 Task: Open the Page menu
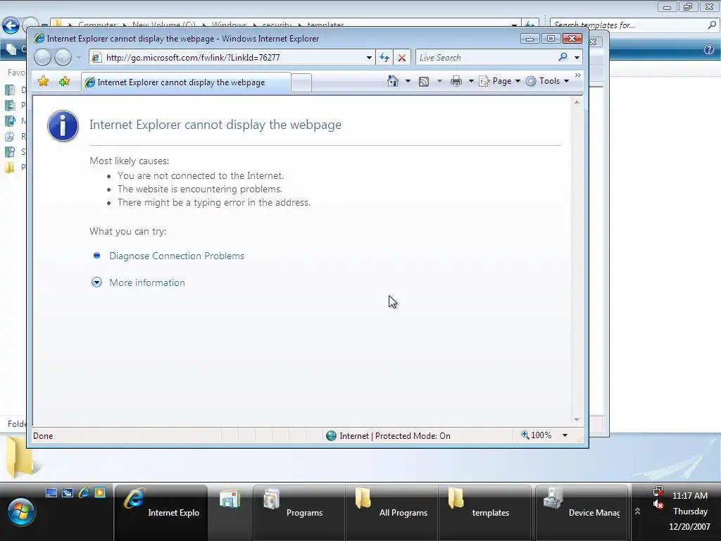click(x=500, y=81)
